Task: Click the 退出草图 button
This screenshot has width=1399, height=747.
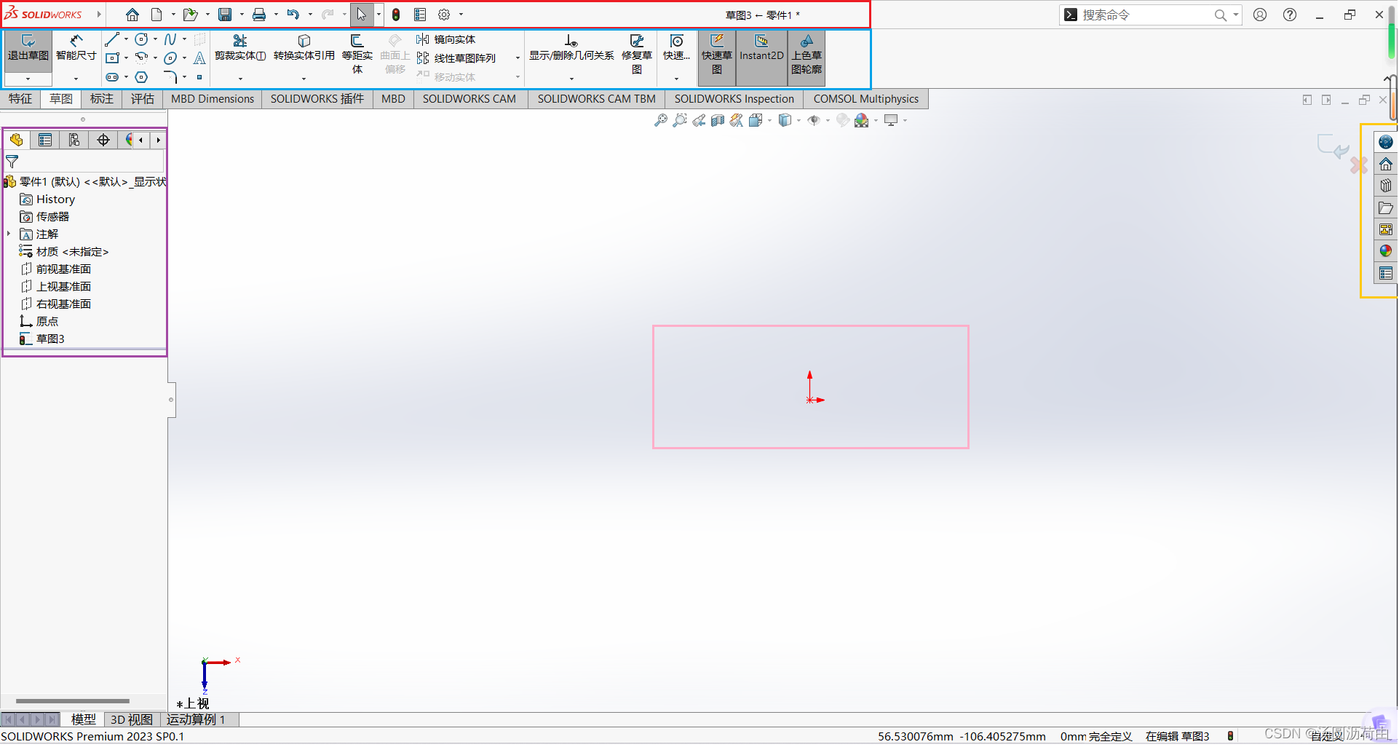Action: [27, 51]
